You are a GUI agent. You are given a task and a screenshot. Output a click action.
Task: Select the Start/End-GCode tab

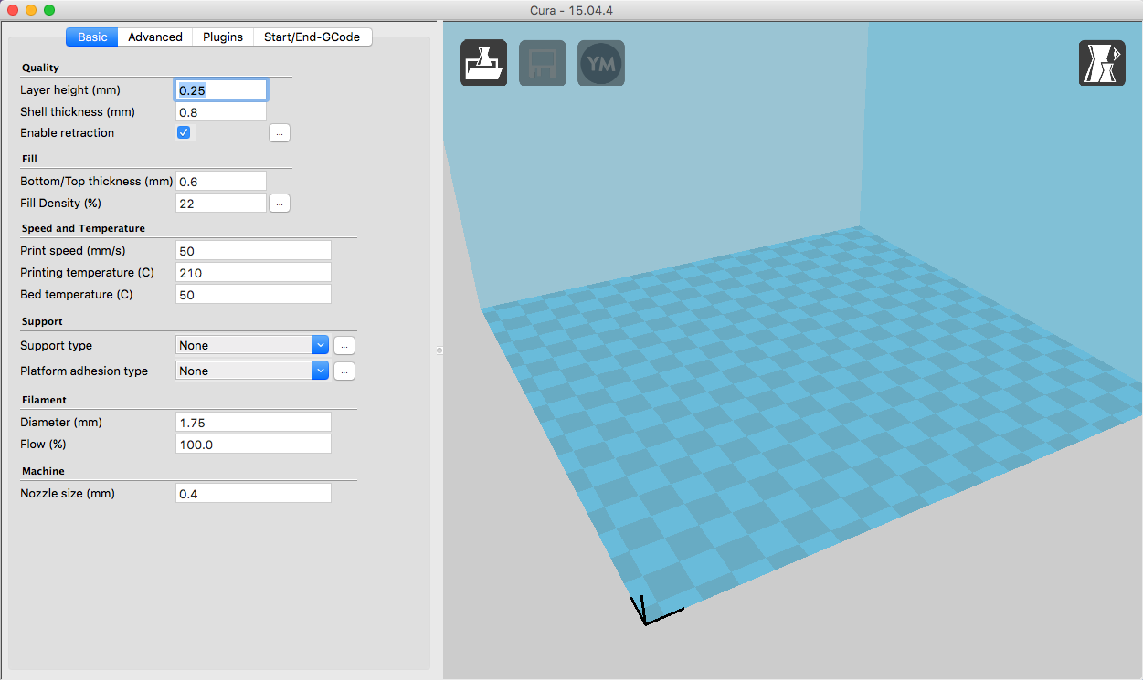point(312,37)
